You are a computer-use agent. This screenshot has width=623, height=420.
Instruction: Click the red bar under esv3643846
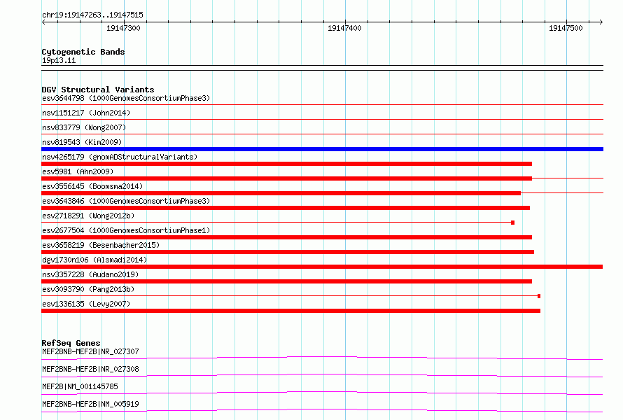point(286,208)
